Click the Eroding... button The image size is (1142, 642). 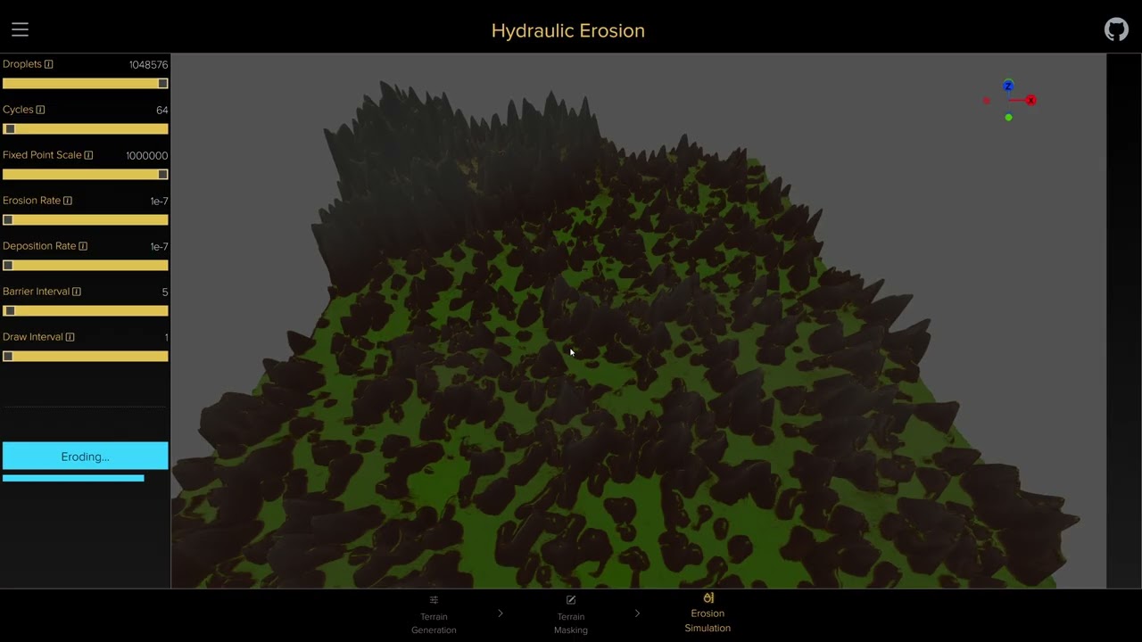click(85, 456)
